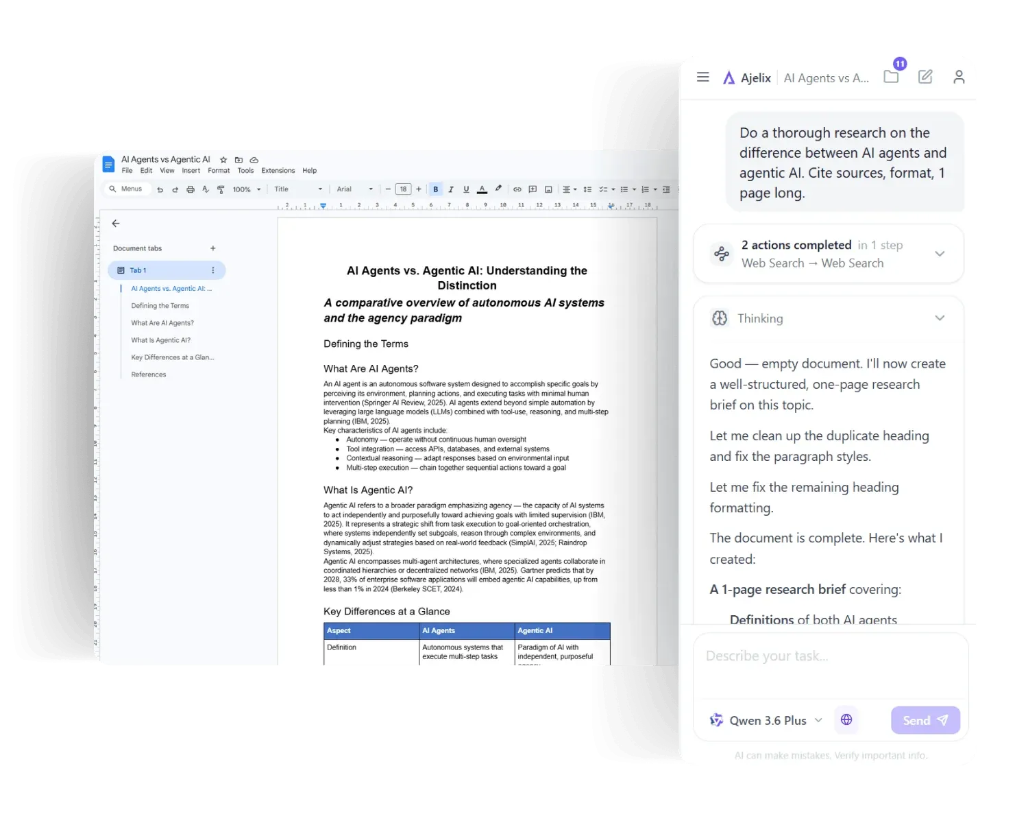Collapse the Thinking section chevron
The image size is (1028, 823).
click(x=940, y=318)
